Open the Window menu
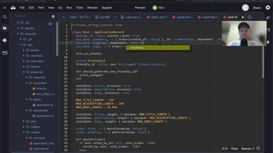Screen dimensions: 273x153 (92, 8)
